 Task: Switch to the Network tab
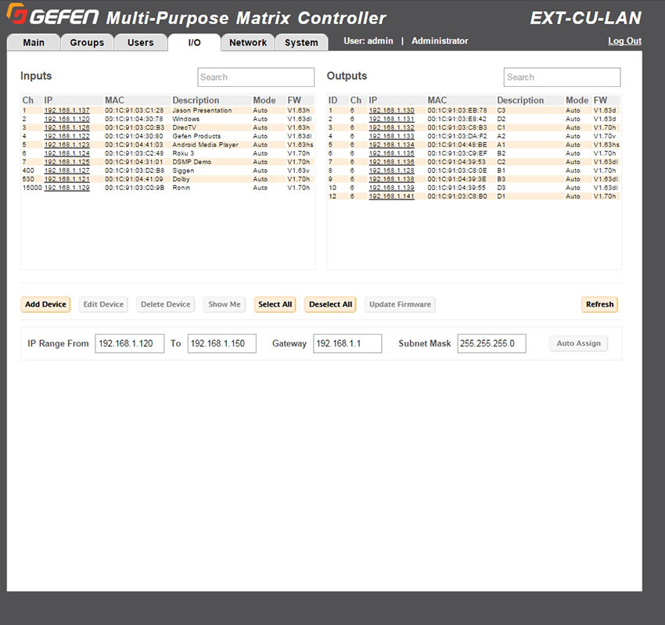[x=247, y=43]
